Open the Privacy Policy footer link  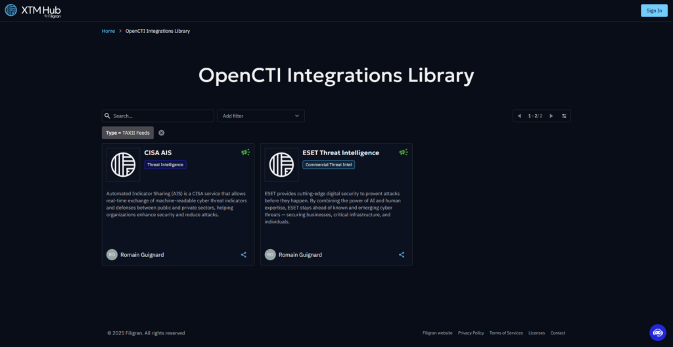(471, 333)
